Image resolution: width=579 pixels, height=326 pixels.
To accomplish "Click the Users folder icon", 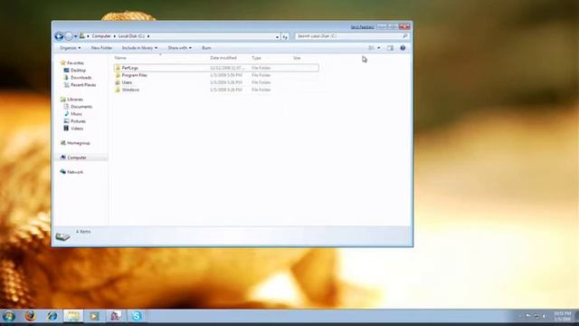I will [x=118, y=82].
